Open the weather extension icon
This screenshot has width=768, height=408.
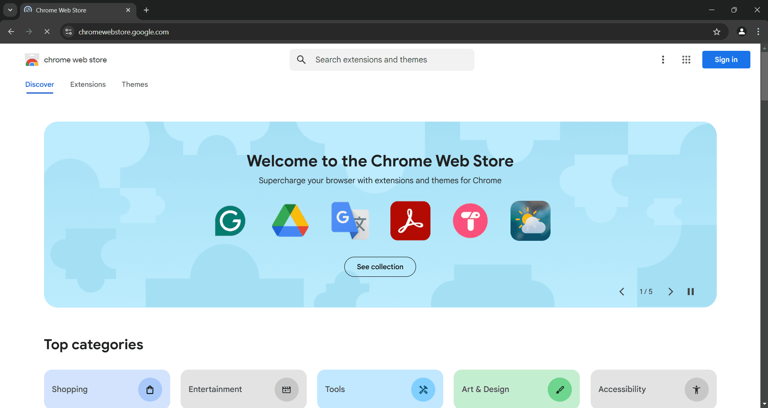(x=530, y=221)
